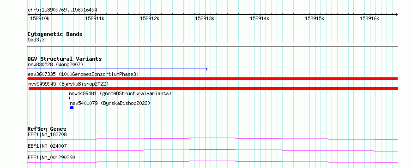Click the Cytogenetic Bands track heading

[55, 34]
